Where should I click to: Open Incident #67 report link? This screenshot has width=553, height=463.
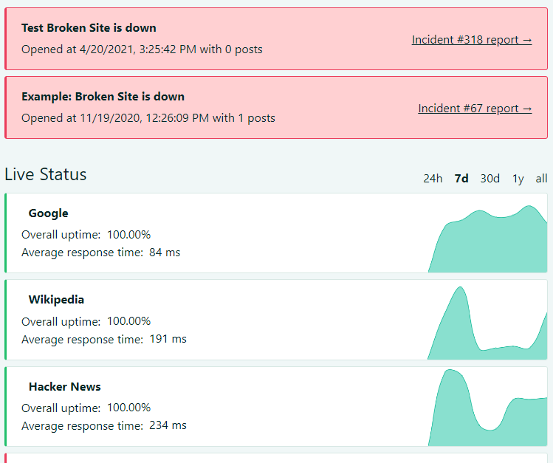tap(475, 109)
